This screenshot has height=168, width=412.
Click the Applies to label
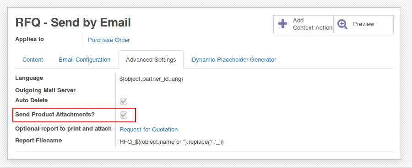tap(30, 39)
